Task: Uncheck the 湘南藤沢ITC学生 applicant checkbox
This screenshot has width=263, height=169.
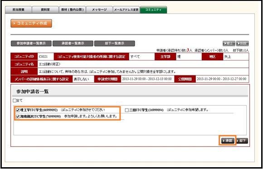Action: [x=18, y=117]
